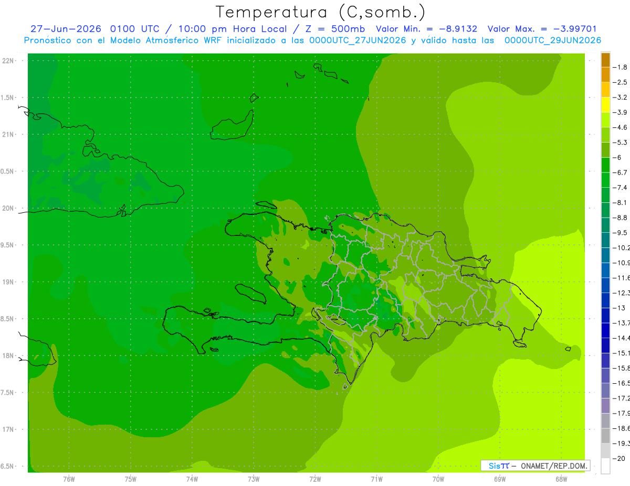
Task: Click the '-14.4' colorbar value
Action: point(622,338)
